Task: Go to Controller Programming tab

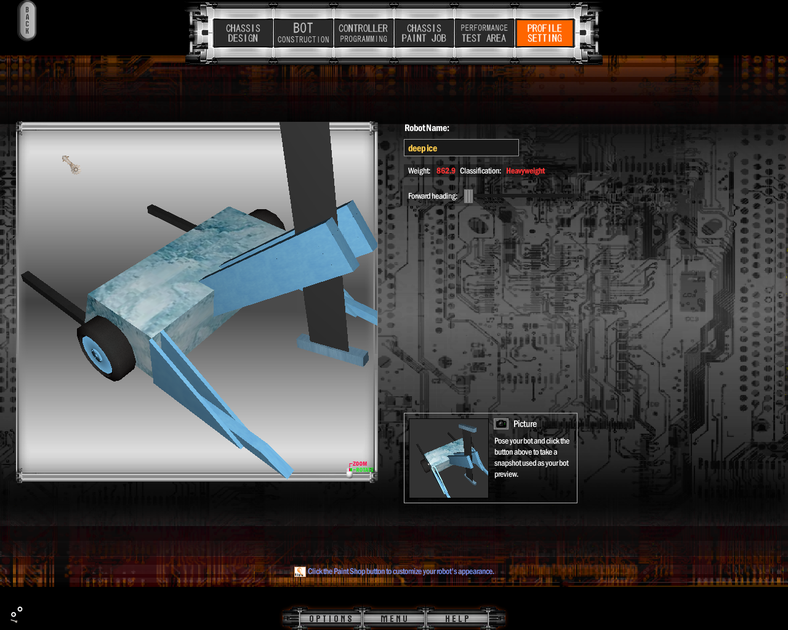Action: [363, 33]
